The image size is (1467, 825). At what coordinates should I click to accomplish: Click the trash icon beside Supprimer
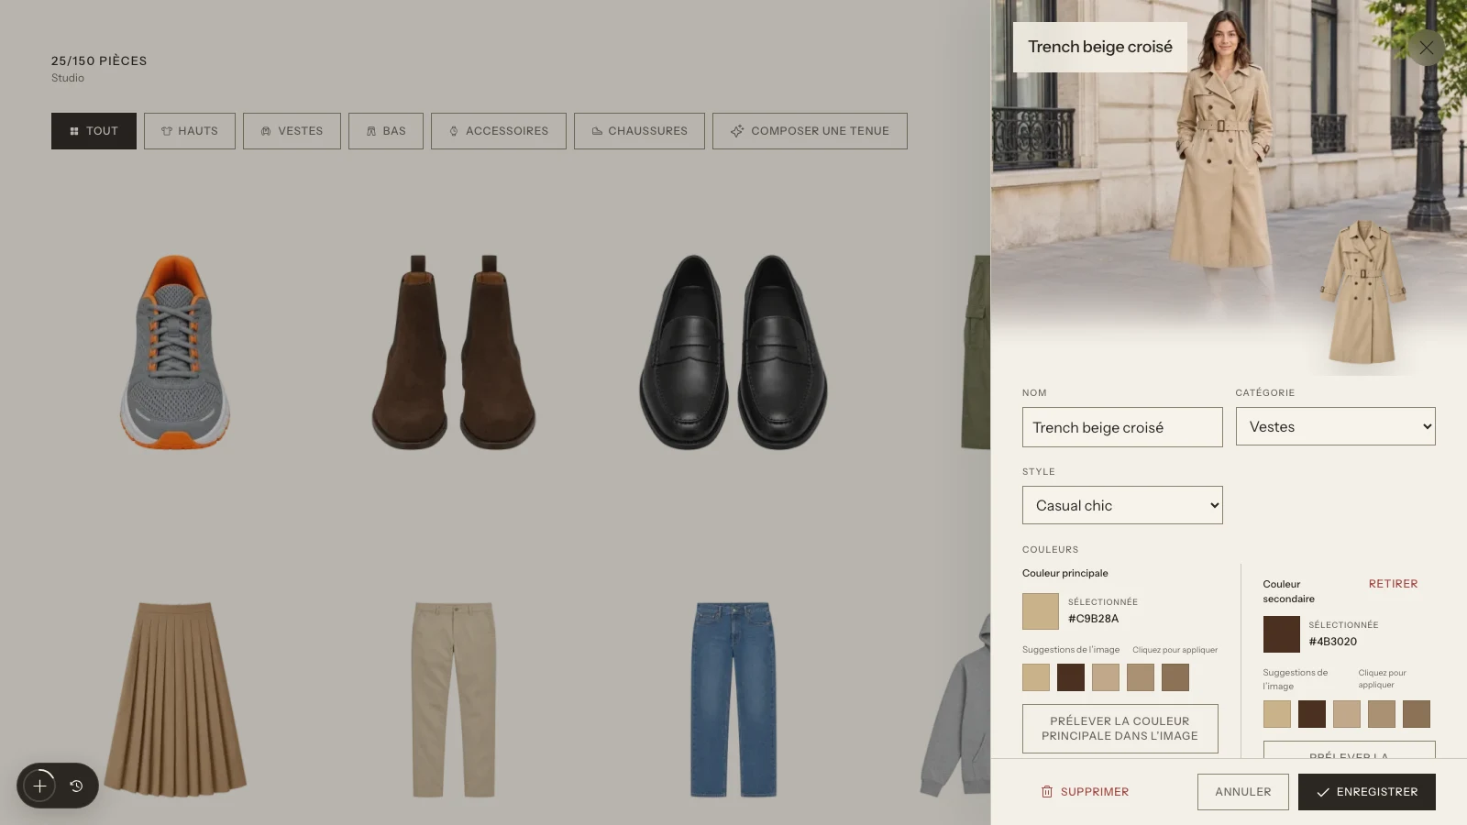[1046, 792]
